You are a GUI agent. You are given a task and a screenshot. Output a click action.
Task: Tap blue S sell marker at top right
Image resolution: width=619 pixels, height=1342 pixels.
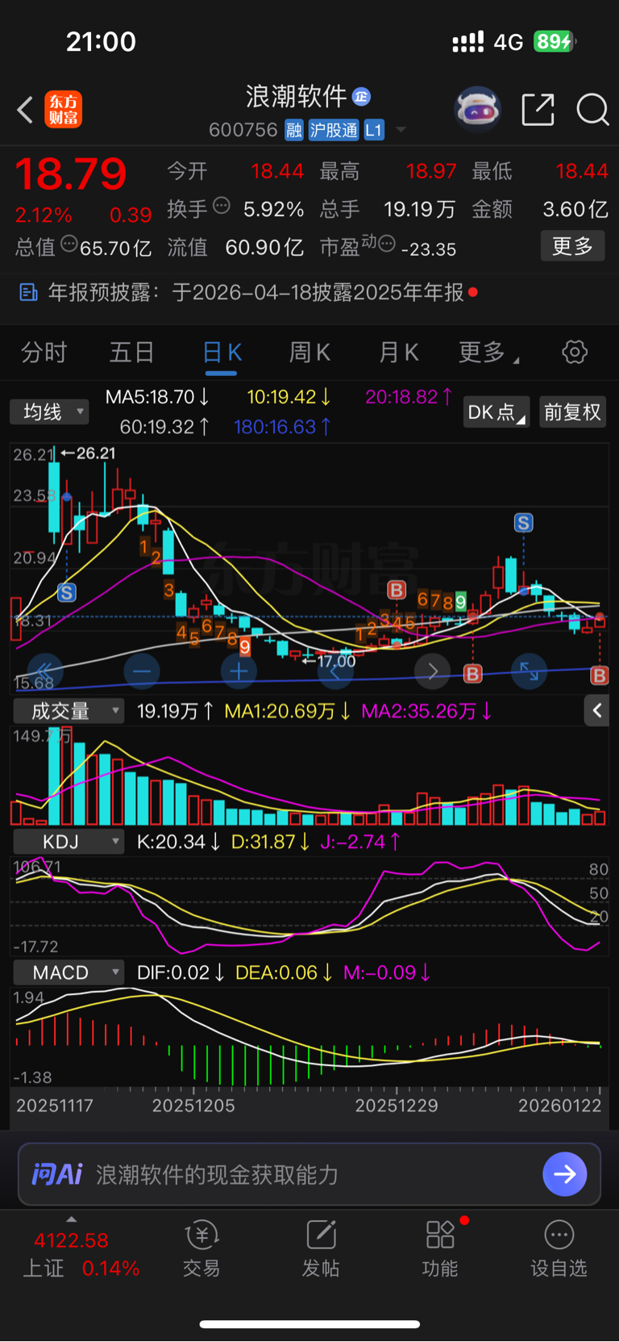pyautogui.click(x=524, y=523)
